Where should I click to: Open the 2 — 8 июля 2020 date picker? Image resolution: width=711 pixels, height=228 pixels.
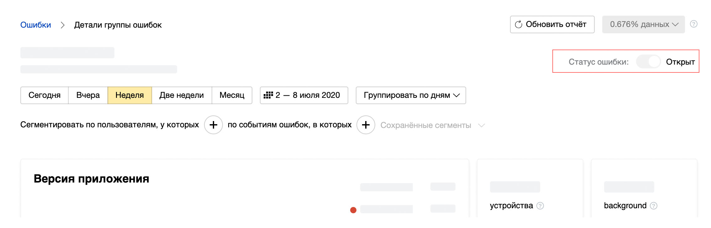coord(307,95)
